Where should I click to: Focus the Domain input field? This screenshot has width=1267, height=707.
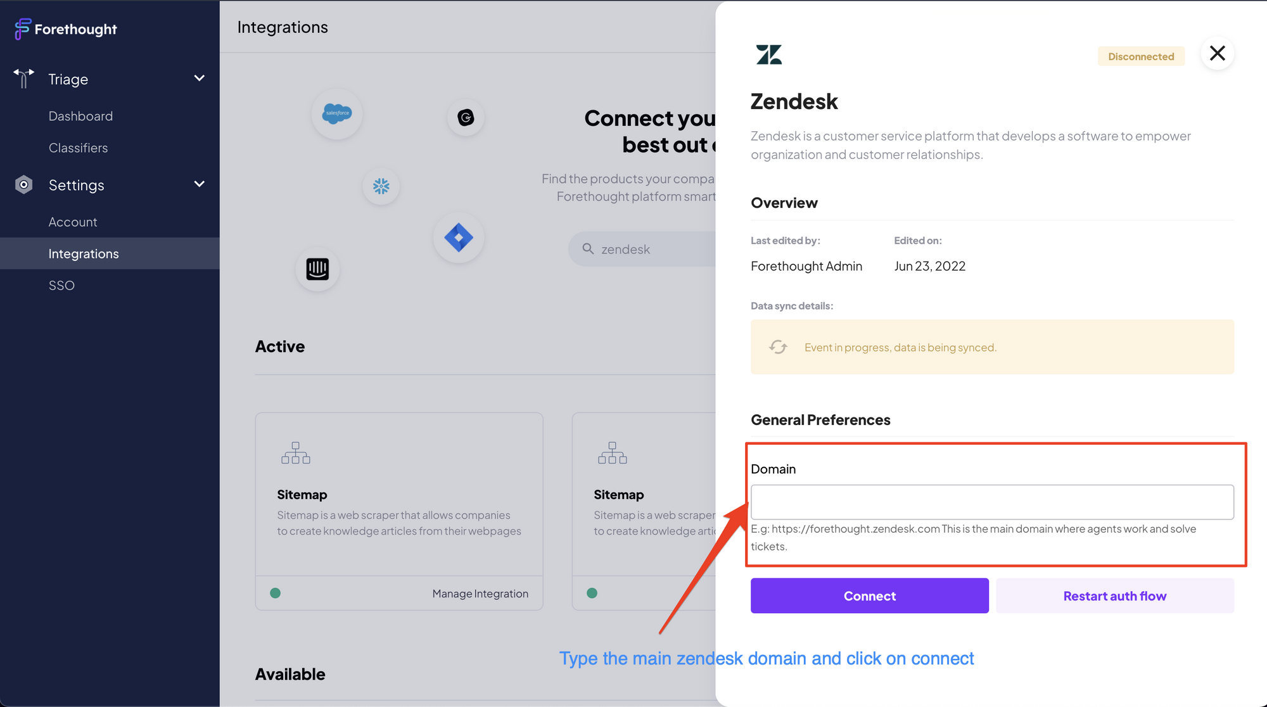point(992,502)
